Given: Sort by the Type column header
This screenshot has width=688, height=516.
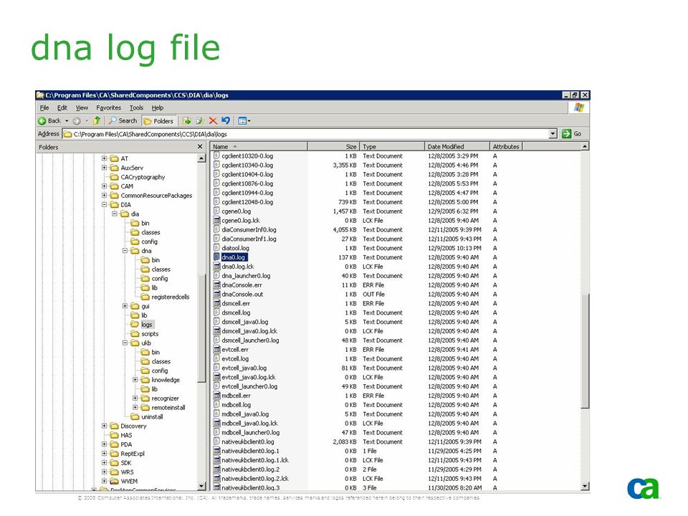Looking at the screenshot, I should pyautogui.click(x=392, y=146).
